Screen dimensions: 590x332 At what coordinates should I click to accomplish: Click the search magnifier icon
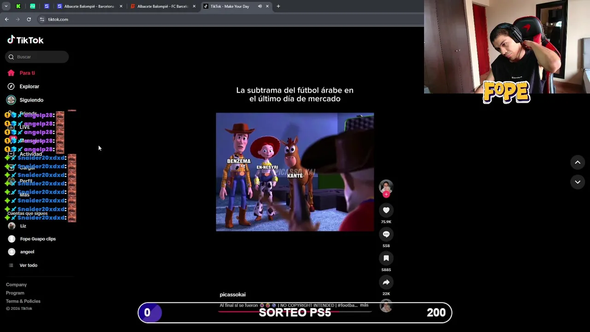coord(11,57)
